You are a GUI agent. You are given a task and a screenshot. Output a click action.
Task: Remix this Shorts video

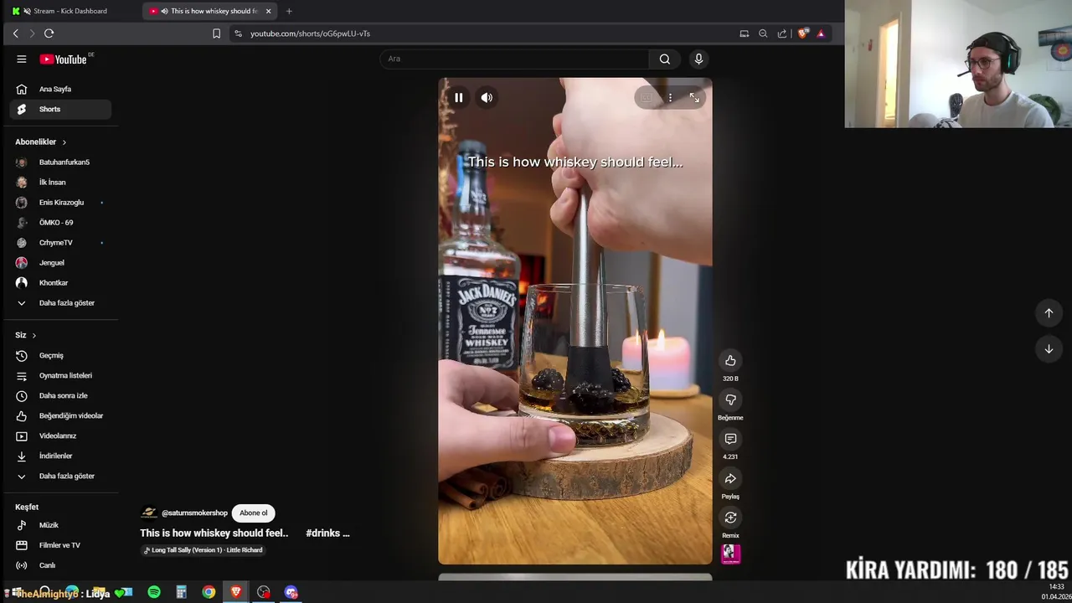(730, 518)
